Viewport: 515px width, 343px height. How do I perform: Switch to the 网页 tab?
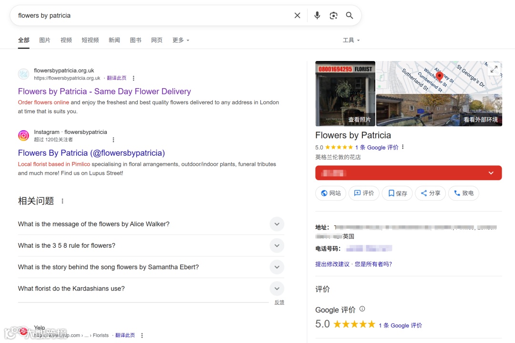click(157, 40)
